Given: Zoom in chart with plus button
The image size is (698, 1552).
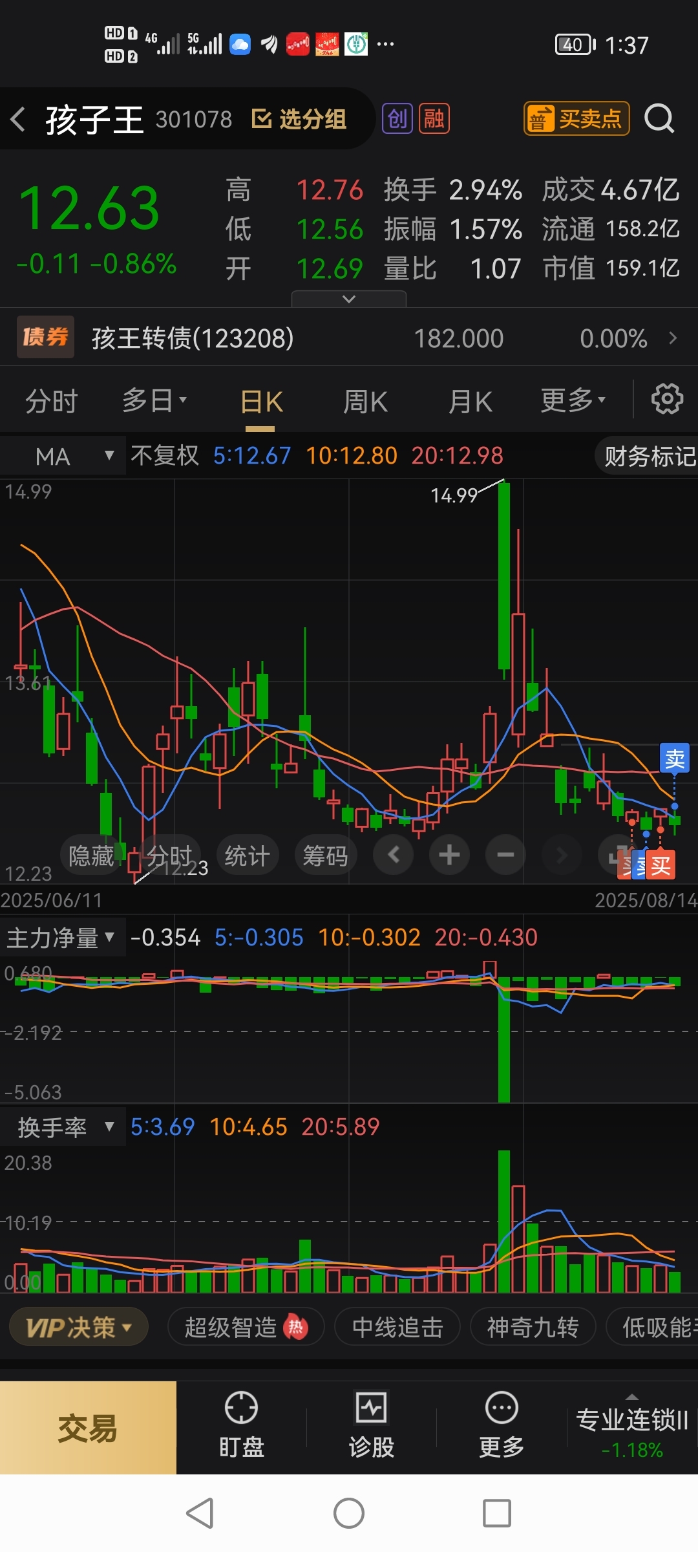Looking at the screenshot, I should pyautogui.click(x=449, y=855).
